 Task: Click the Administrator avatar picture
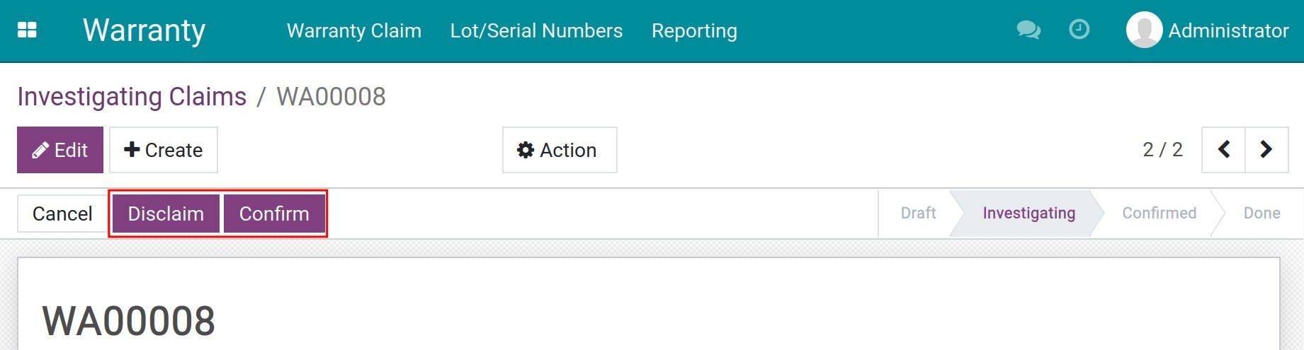(1144, 30)
